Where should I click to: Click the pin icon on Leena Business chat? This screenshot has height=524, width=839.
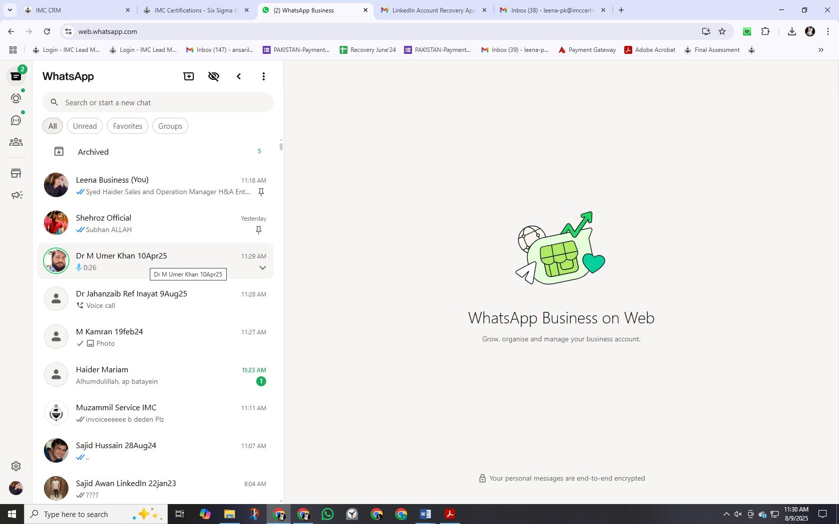click(x=261, y=192)
